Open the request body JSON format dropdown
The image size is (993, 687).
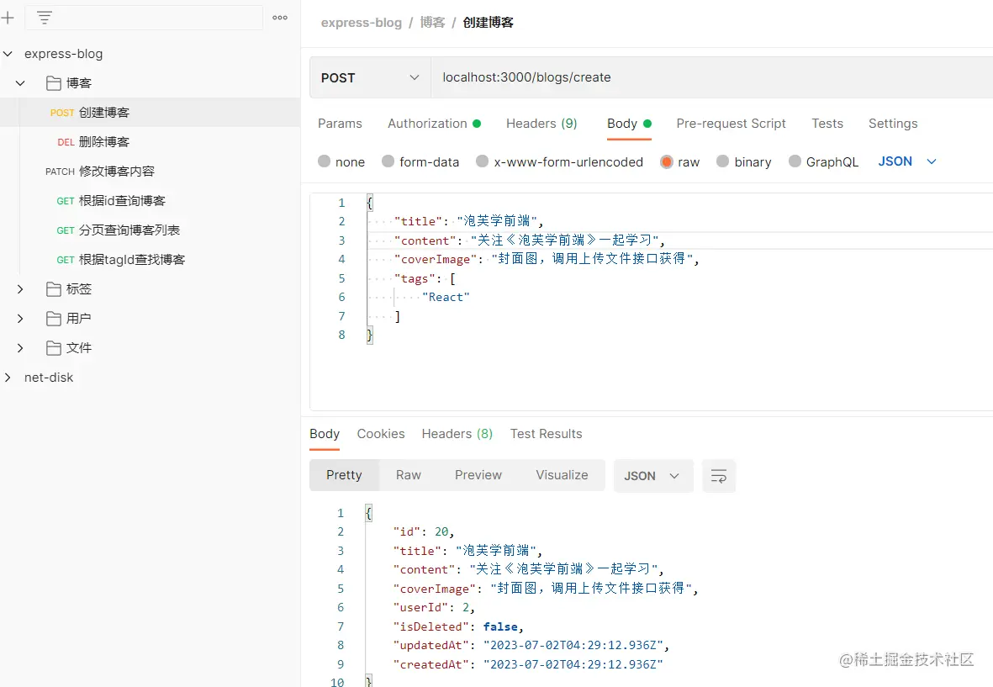pos(907,161)
